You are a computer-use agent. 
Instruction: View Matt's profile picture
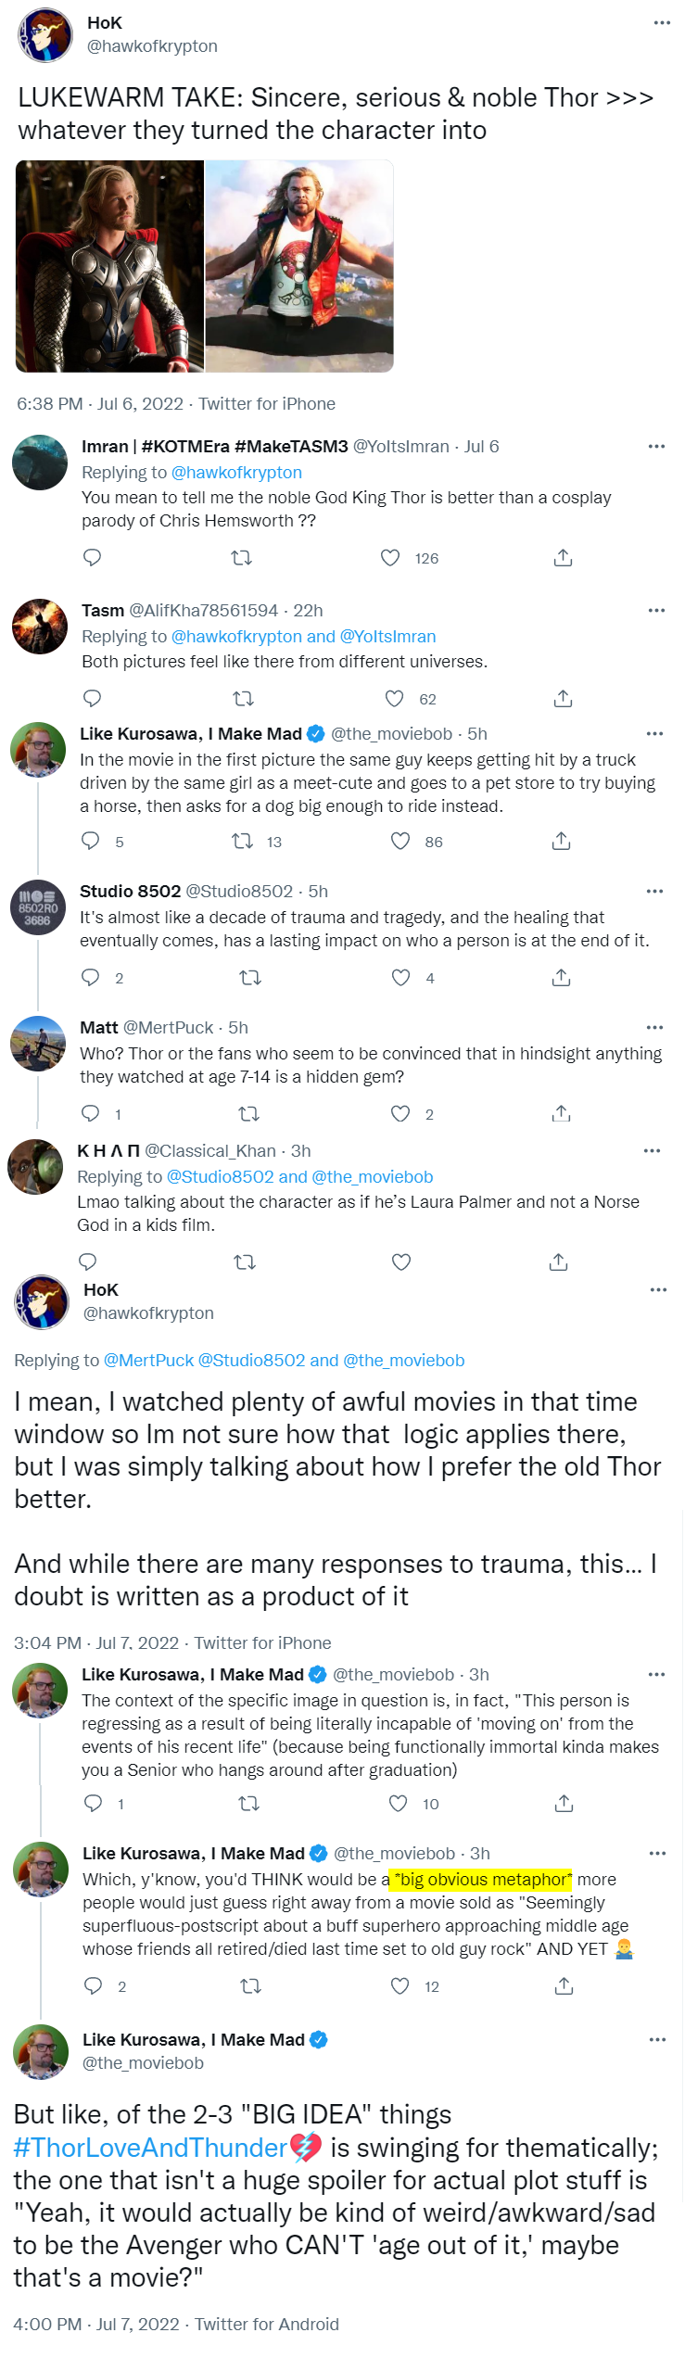point(37,1044)
